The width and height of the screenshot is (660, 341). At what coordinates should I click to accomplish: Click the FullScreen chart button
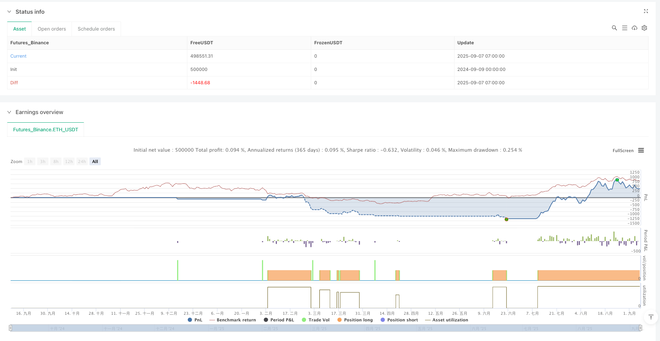(x=623, y=151)
